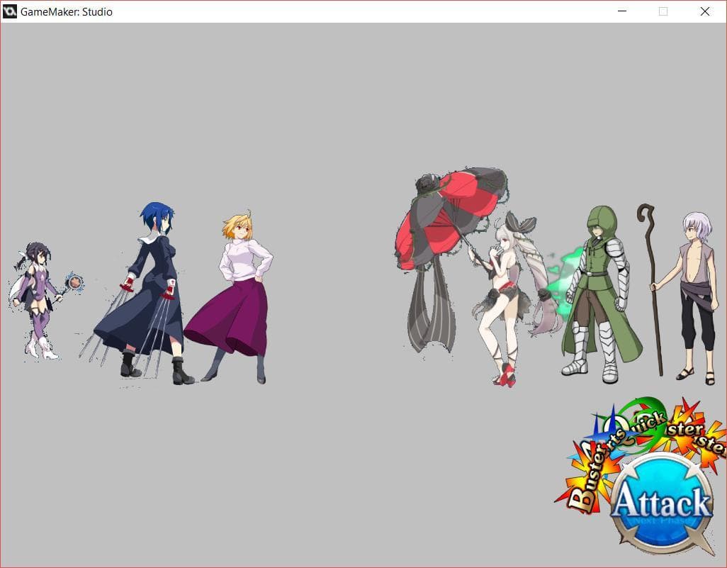Click the girl holding the red and black parasol
Image resolution: width=727 pixels, height=568 pixels.
(478, 277)
